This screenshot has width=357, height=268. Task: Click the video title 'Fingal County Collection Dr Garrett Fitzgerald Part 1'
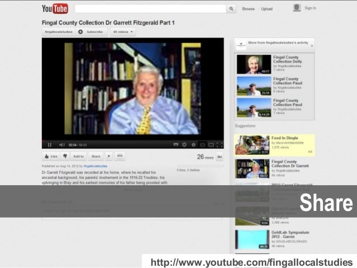point(108,23)
